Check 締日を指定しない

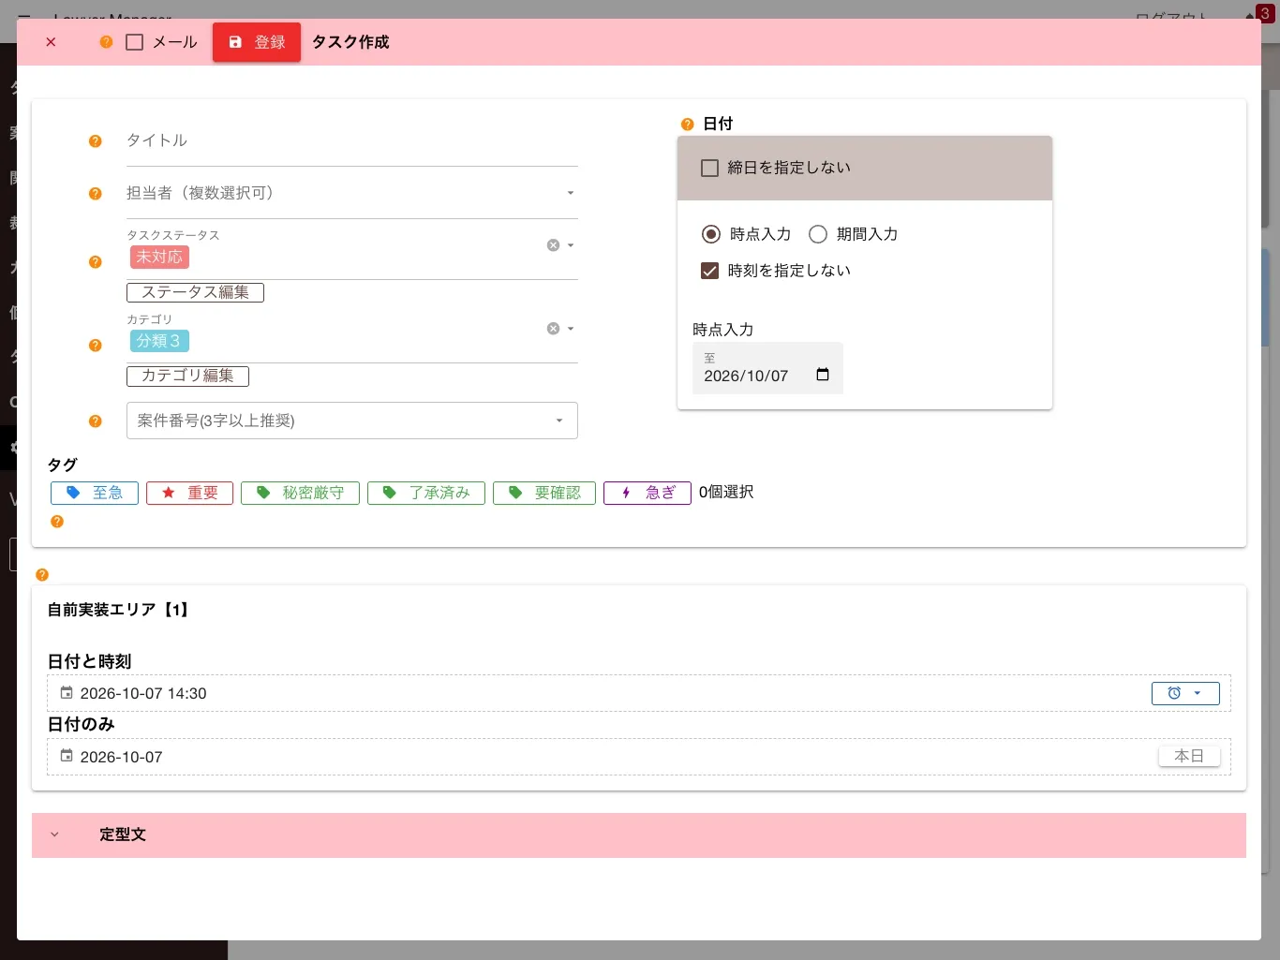(x=710, y=168)
